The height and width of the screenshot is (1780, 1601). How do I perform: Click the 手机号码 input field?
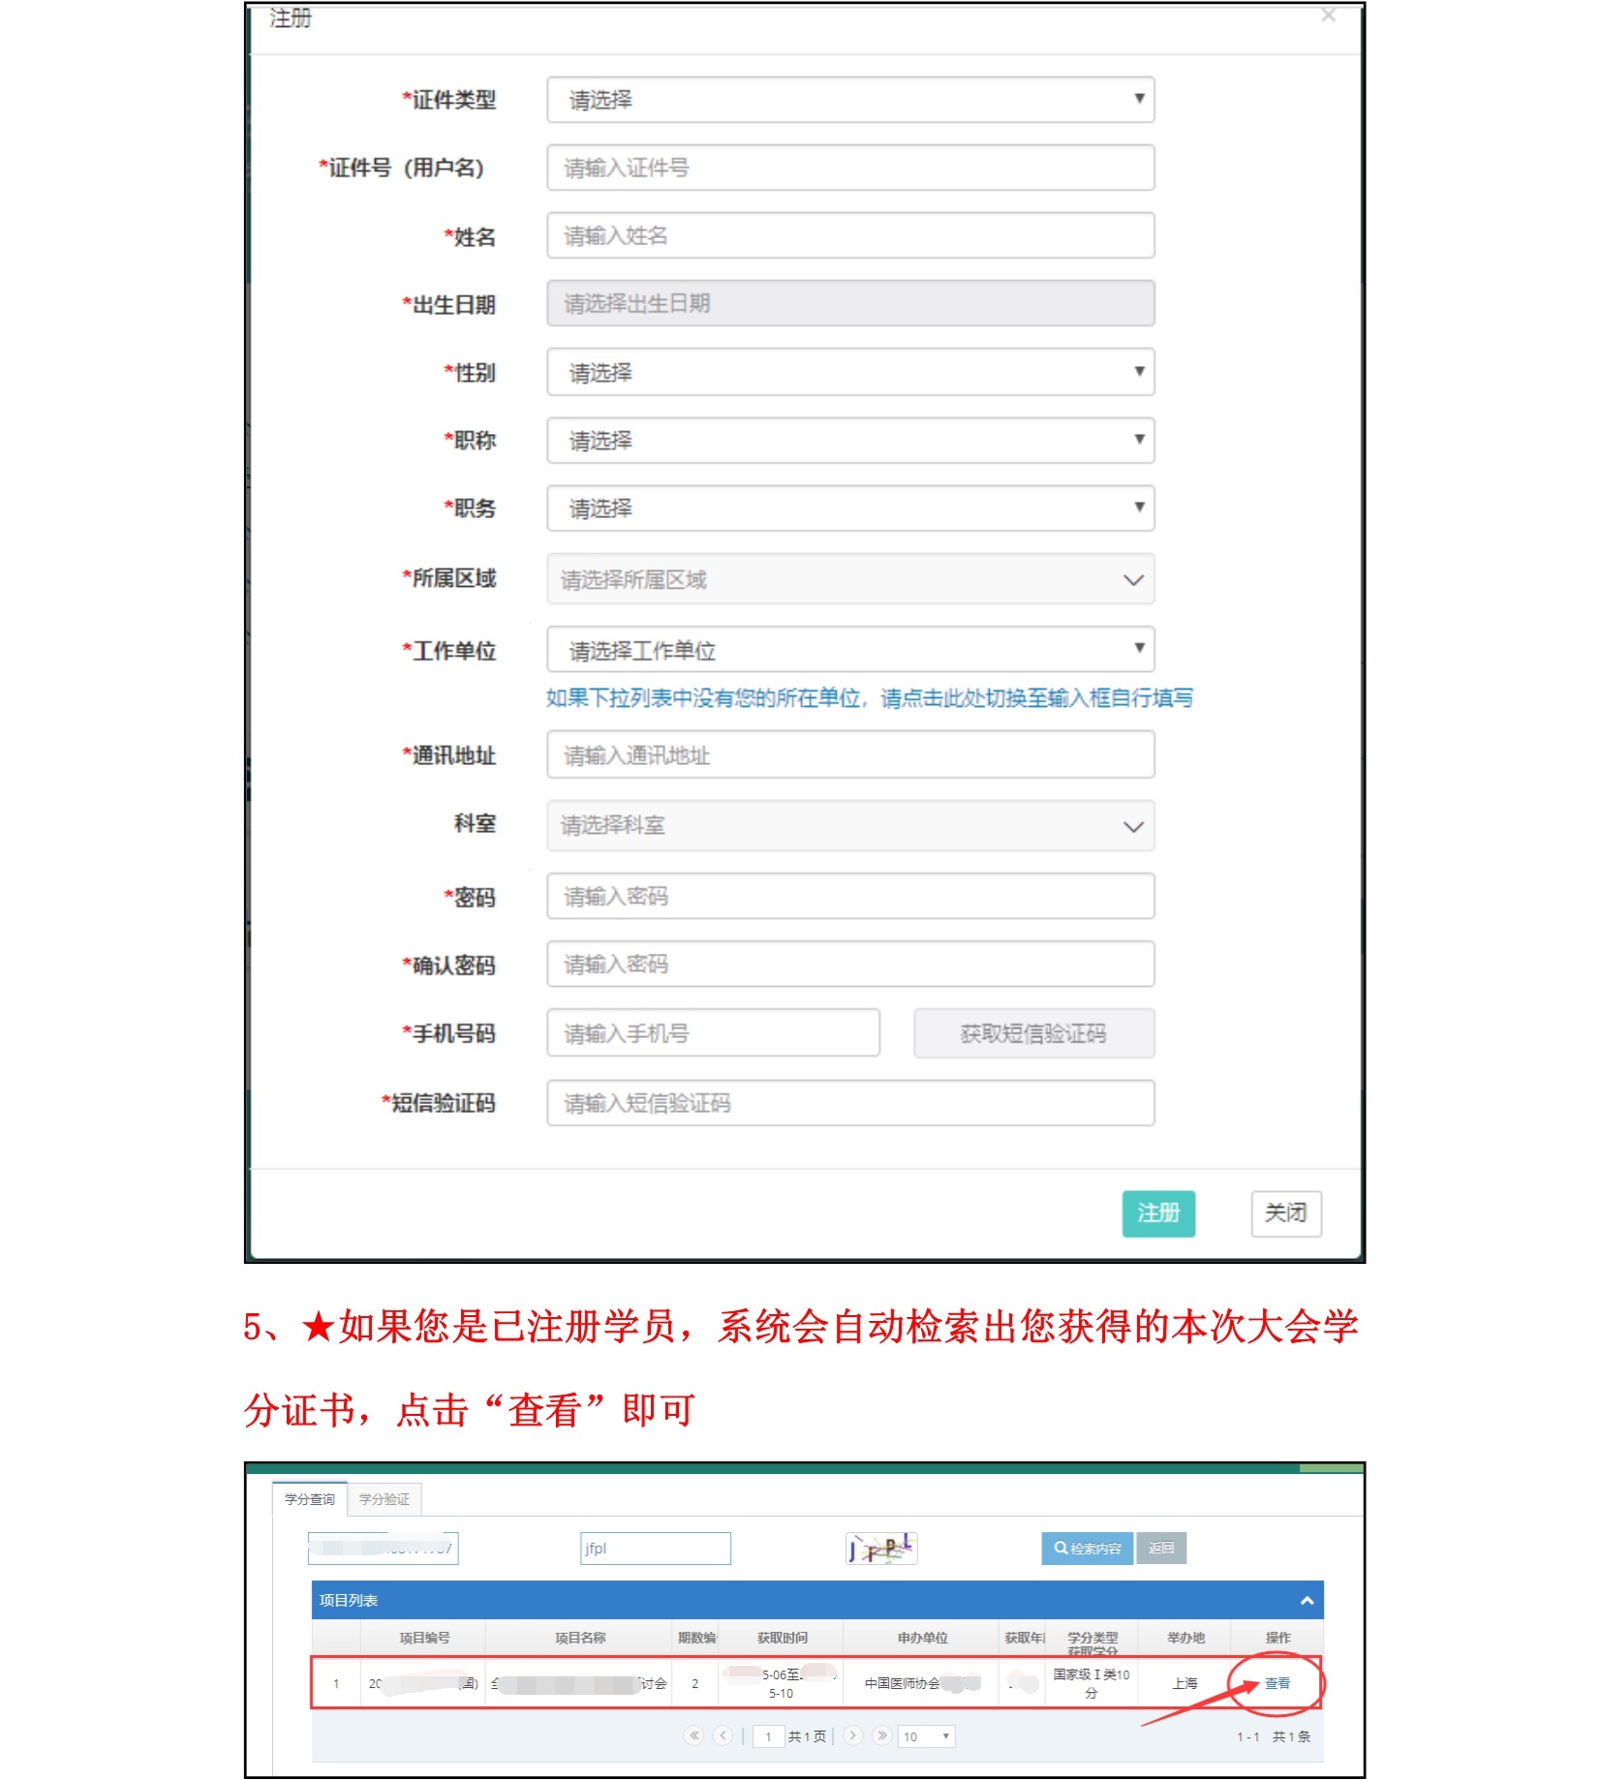(x=713, y=1032)
